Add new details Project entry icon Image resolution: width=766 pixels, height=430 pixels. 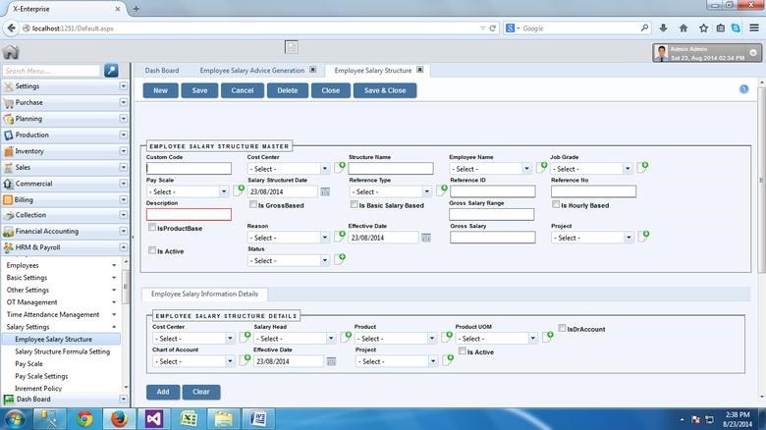[x=448, y=359]
